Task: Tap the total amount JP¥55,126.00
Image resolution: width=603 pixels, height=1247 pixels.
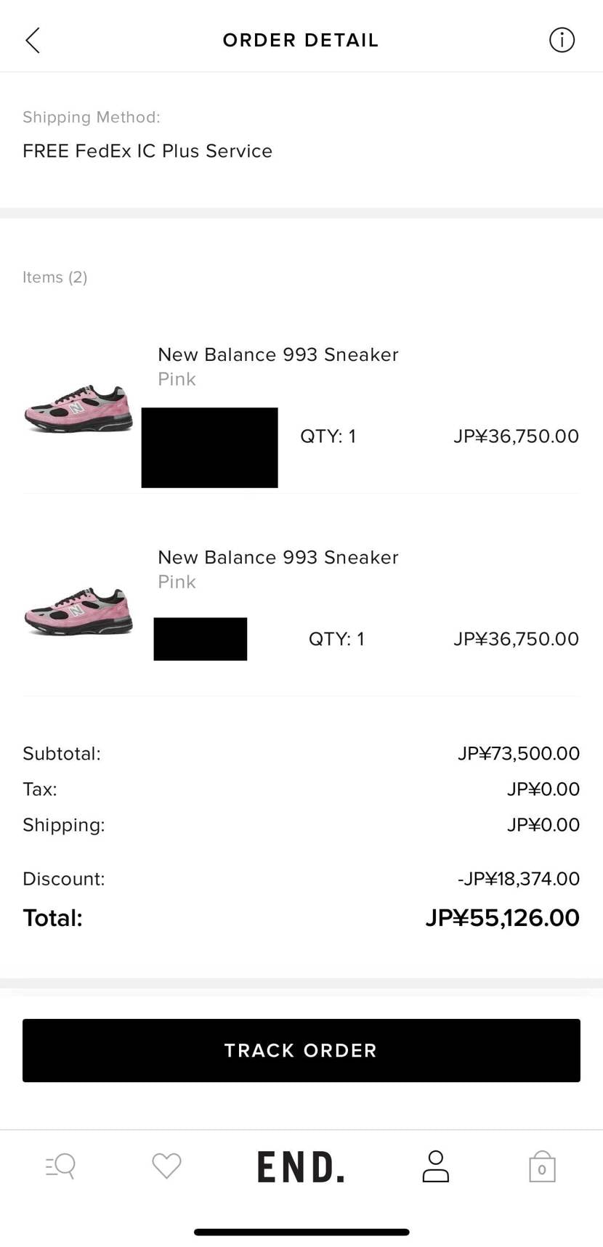Action: [502, 918]
